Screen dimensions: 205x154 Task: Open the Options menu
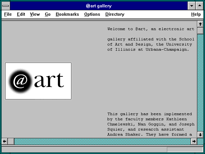92,14
